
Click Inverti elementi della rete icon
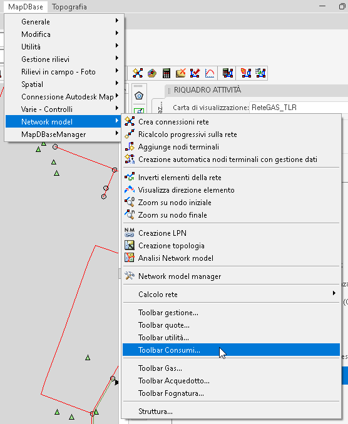pyautogui.click(x=130, y=177)
